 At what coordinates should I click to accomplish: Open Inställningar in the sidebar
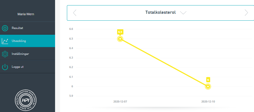click(28, 54)
